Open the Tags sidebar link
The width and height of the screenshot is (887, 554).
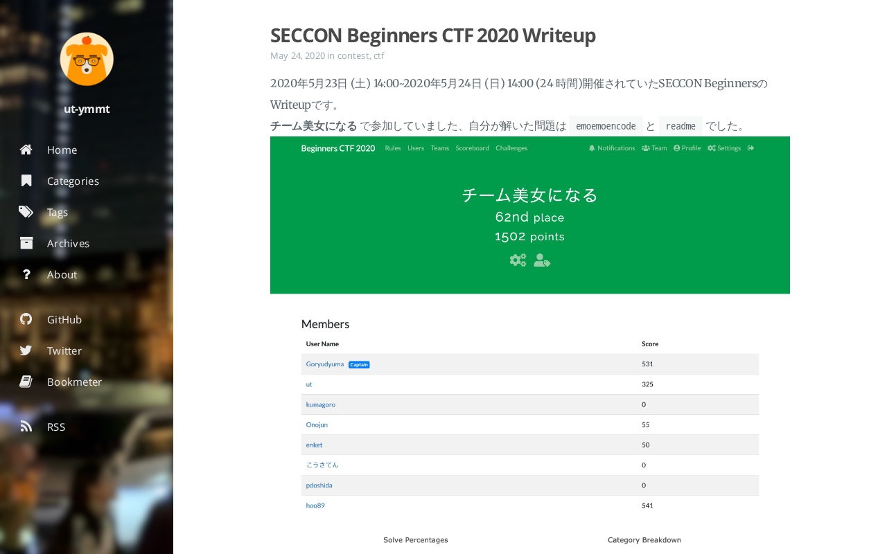pos(58,212)
